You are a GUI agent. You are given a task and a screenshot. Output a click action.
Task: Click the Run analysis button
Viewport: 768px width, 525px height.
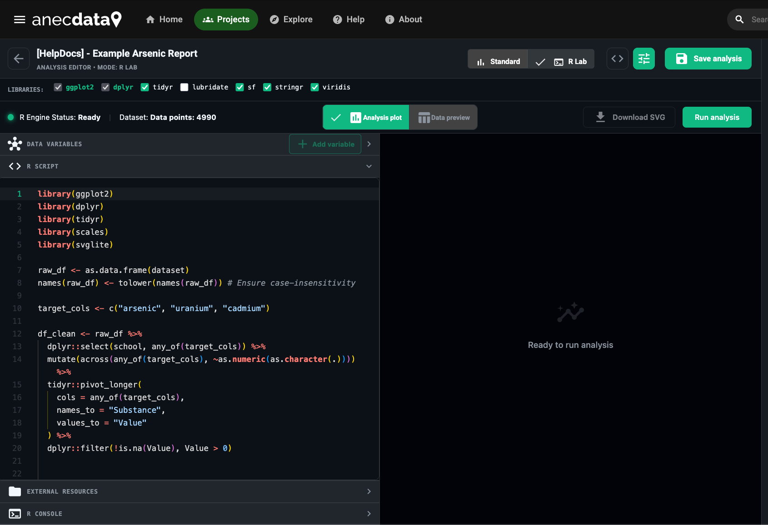717,117
